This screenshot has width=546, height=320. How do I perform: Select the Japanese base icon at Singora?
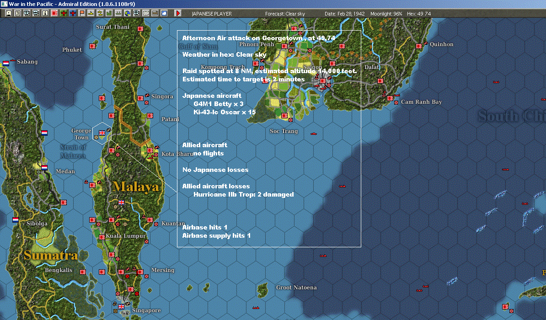[x=140, y=98]
